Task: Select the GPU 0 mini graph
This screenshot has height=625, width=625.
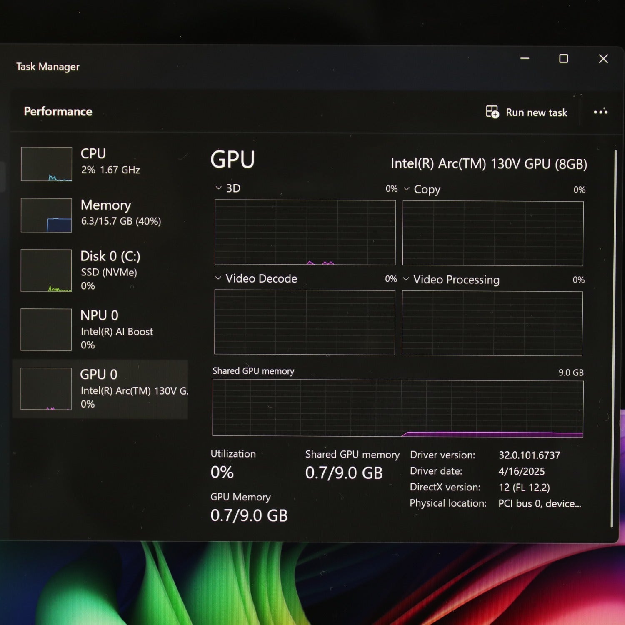Action: 46,389
